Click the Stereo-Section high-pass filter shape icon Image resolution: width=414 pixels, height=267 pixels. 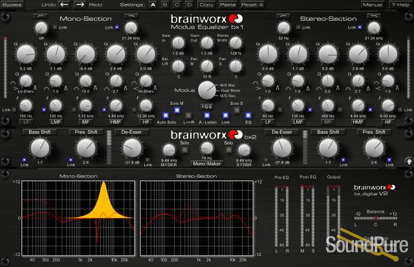pos(283,16)
